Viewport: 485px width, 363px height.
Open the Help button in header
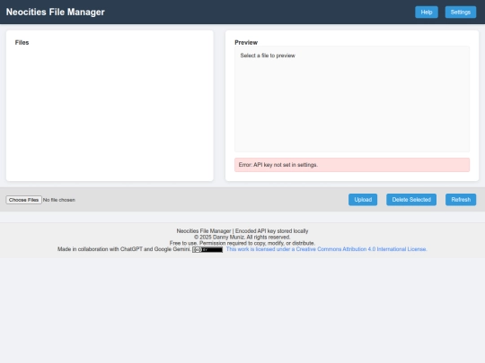coord(427,12)
